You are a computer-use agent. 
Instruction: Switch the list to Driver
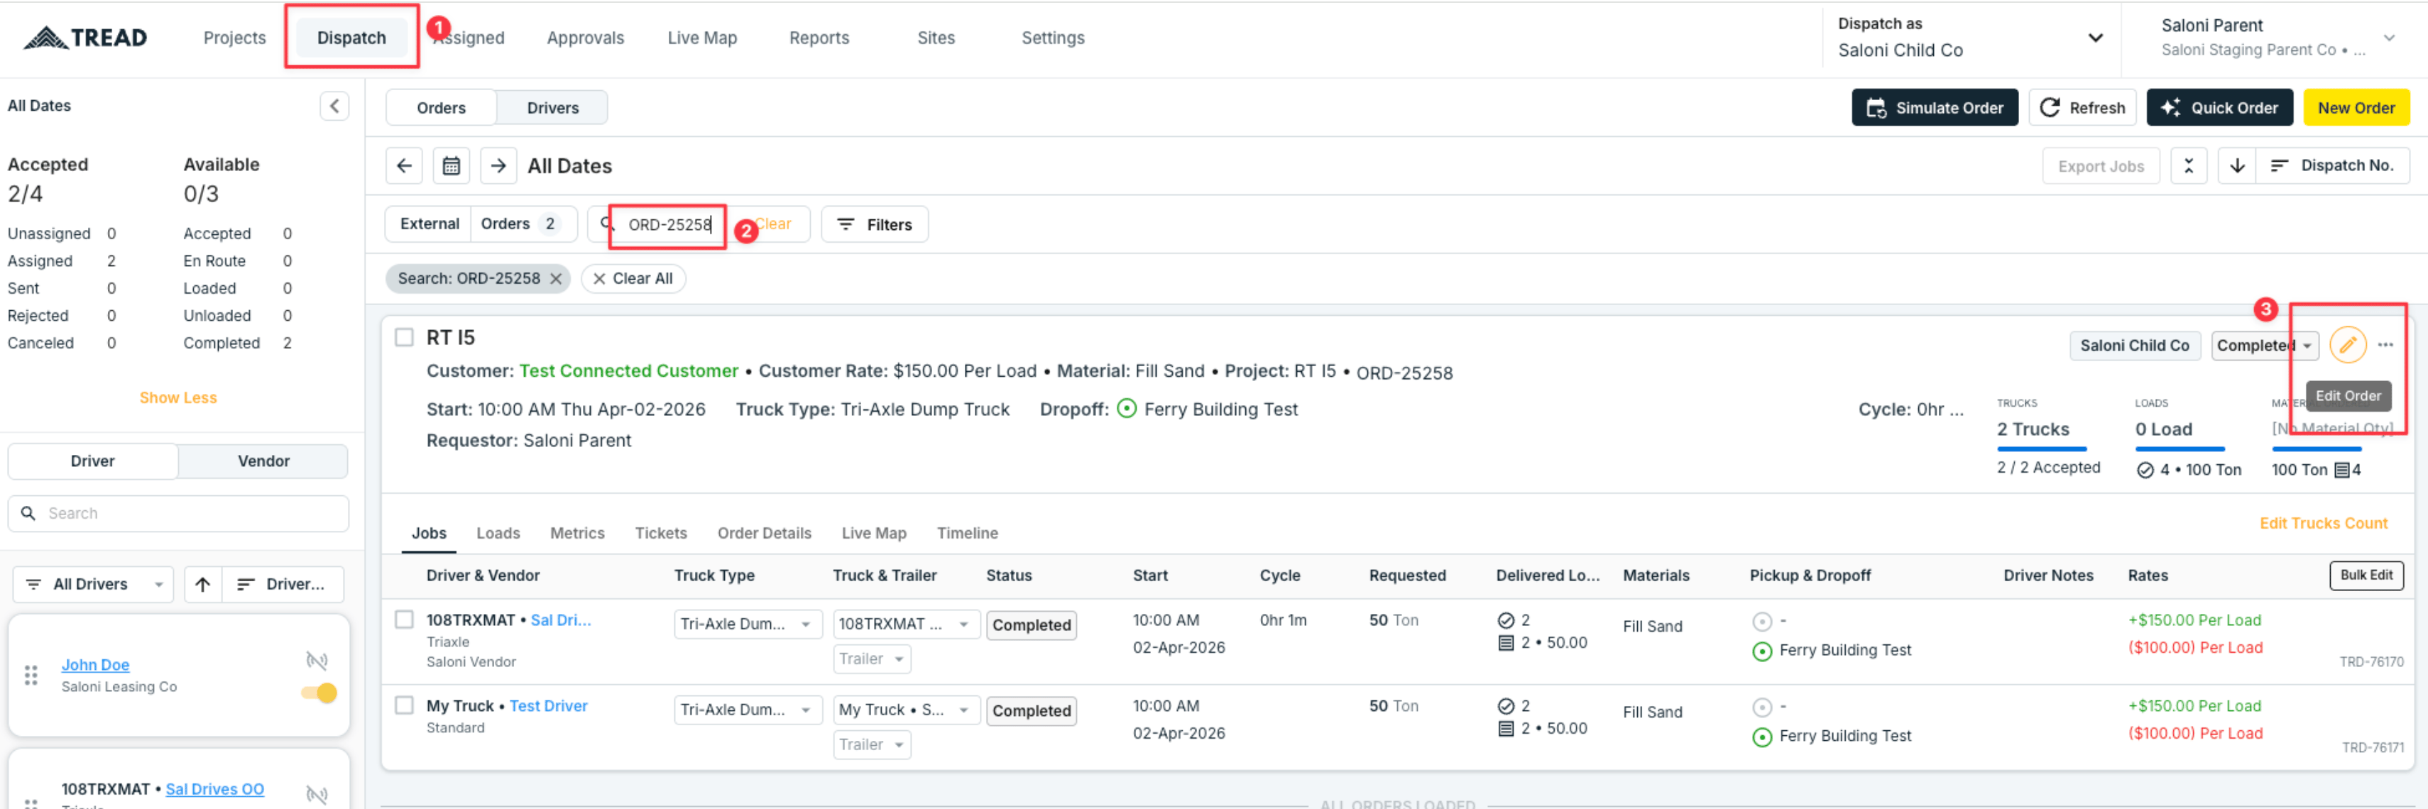click(92, 461)
